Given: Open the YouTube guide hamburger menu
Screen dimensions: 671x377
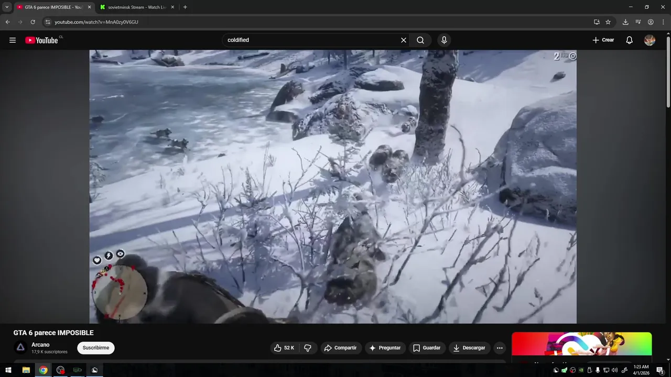Looking at the screenshot, I should (13, 40).
